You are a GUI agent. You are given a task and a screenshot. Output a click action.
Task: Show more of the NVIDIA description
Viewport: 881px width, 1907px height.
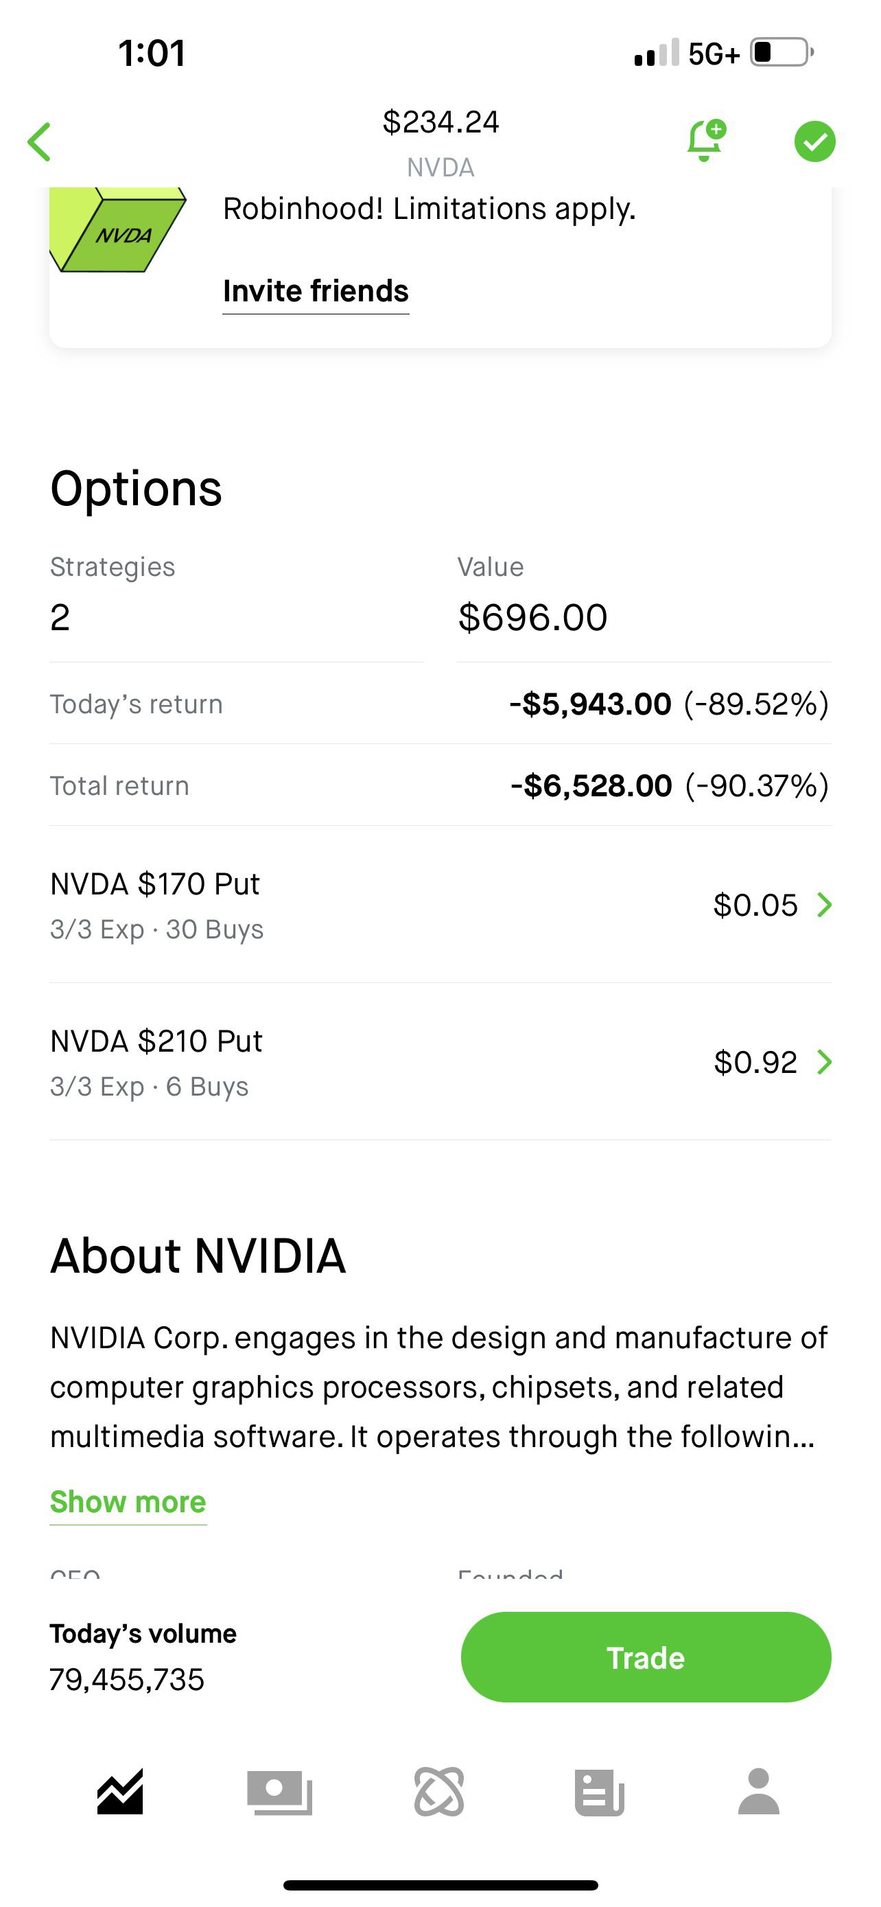point(128,1502)
